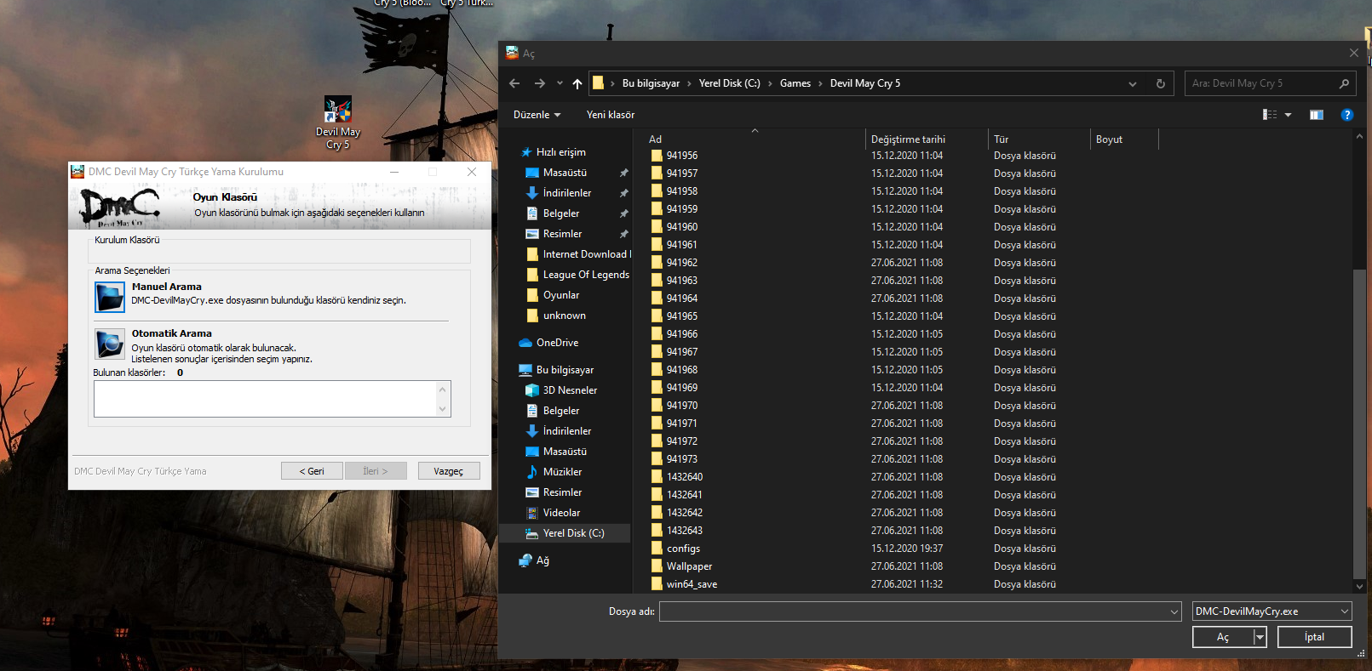This screenshot has width=1372, height=671.
Task: Refresh the current folder listing
Action: [x=1160, y=83]
